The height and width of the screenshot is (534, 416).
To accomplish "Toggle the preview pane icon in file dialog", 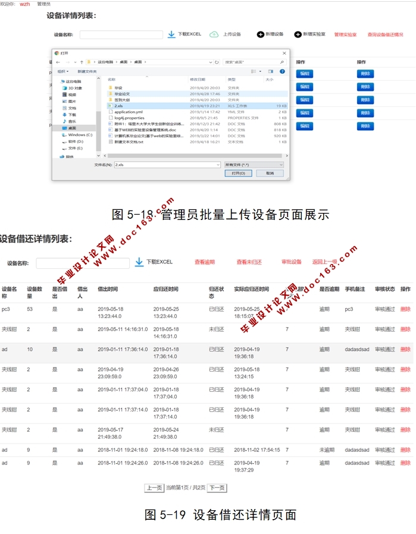I will (x=271, y=71).
